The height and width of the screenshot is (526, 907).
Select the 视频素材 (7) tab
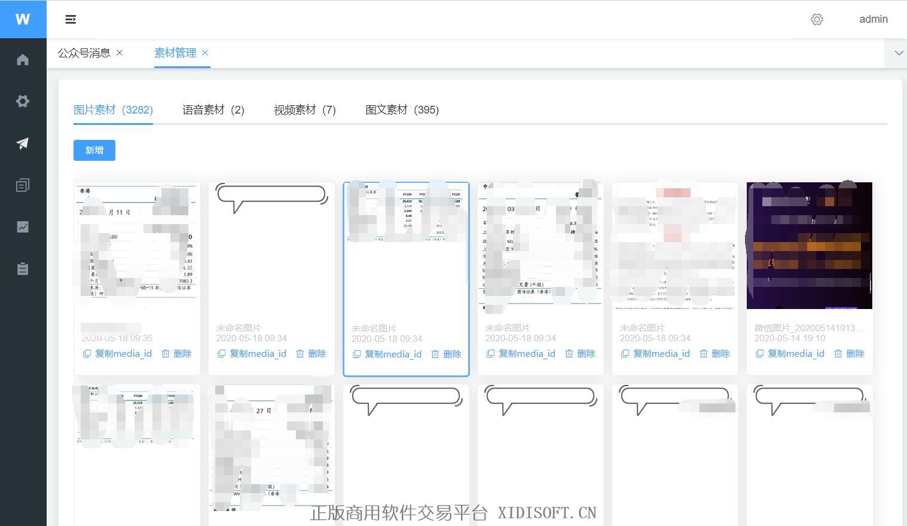tap(305, 110)
